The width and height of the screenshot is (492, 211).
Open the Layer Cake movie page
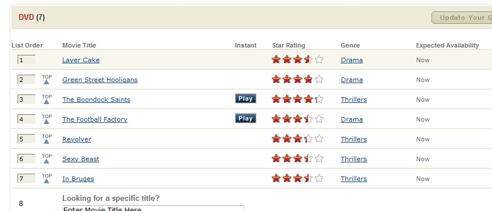[81, 60]
